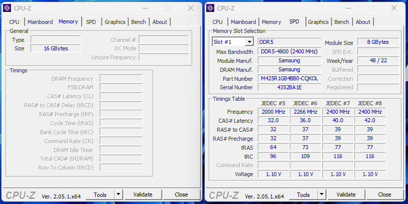The width and height of the screenshot is (408, 204).
Task: Select the Memory tab in the left window
Action: tap(68, 21)
